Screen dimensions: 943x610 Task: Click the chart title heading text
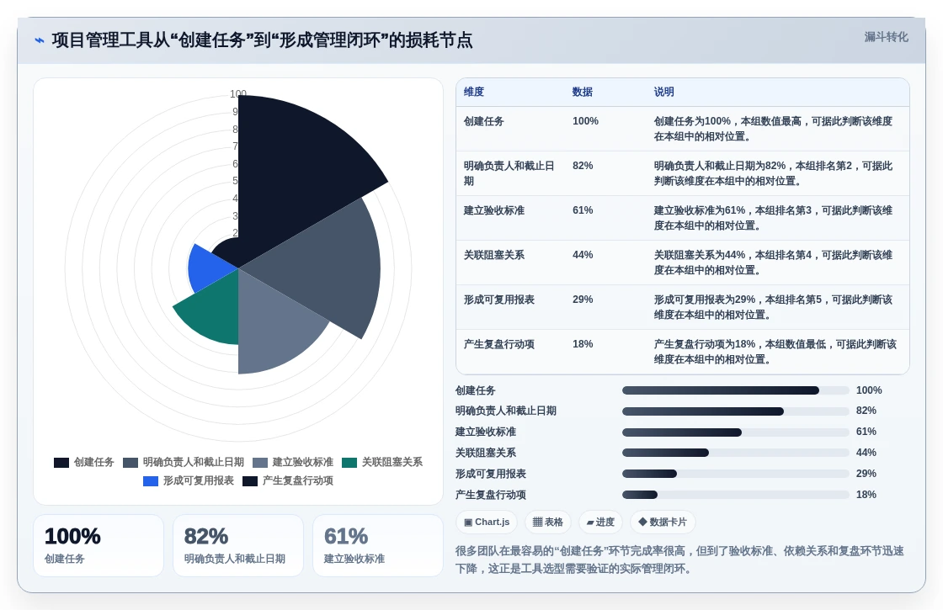(262, 40)
